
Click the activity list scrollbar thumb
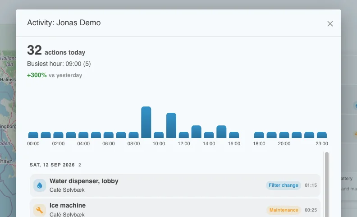[327, 184]
